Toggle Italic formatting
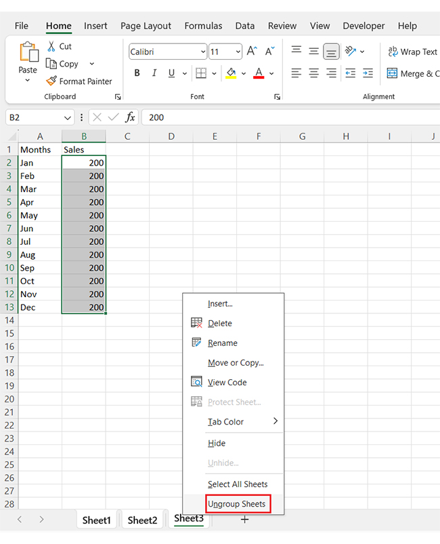The width and height of the screenshot is (440, 544). pyautogui.click(x=154, y=73)
